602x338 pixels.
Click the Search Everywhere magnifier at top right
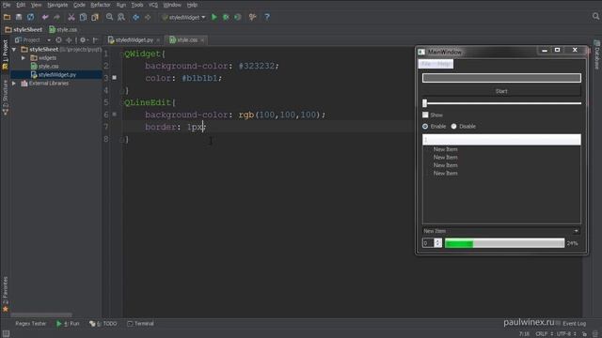coord(595,17)
